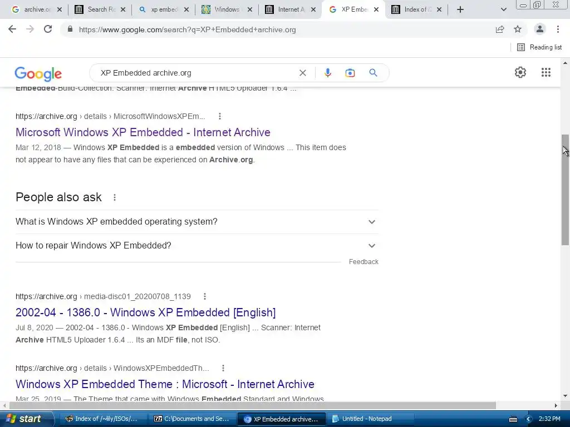Image resolution: width=570 pixels, height=427 pixels.
Task: Click the keyboard icon in system tray
Action: point(513,419)
